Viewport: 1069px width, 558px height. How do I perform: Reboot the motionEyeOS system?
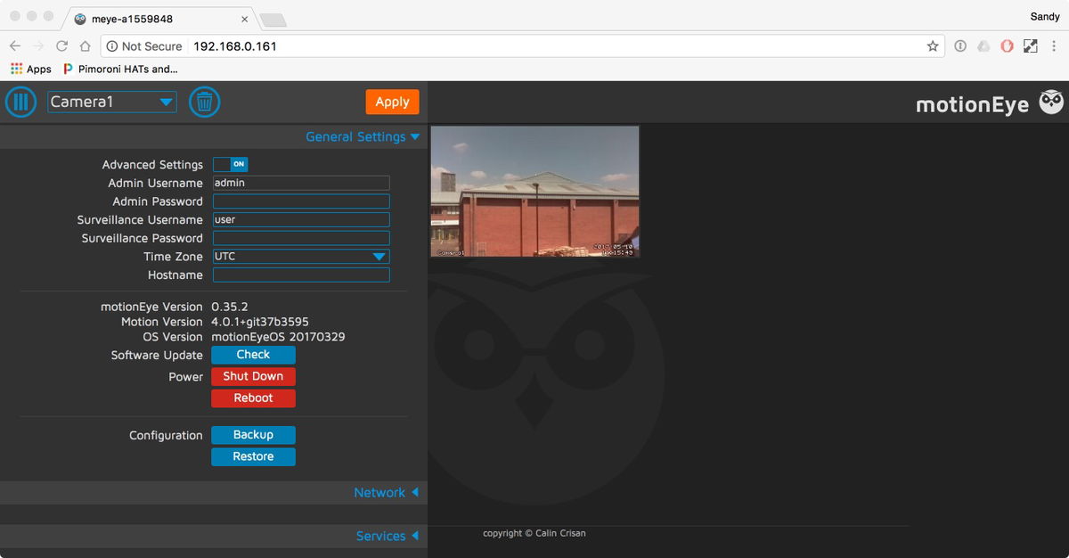pos(253,398)
